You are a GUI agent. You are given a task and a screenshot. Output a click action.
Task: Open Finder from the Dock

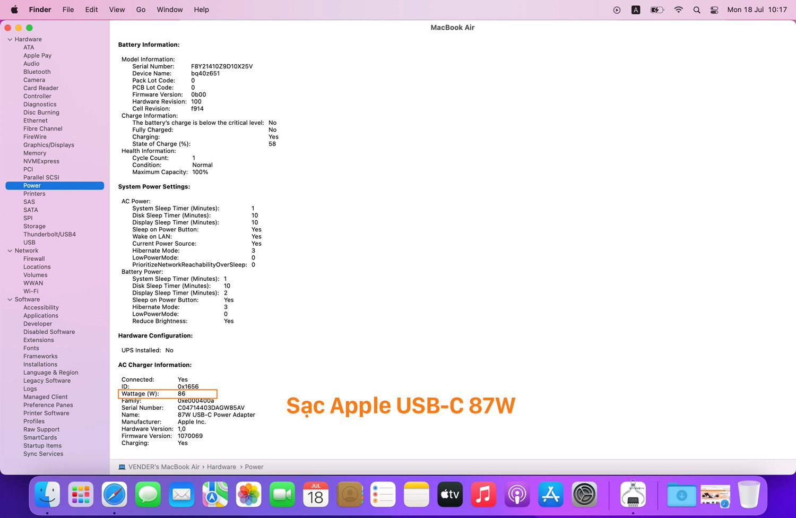(x=47, y=495)
